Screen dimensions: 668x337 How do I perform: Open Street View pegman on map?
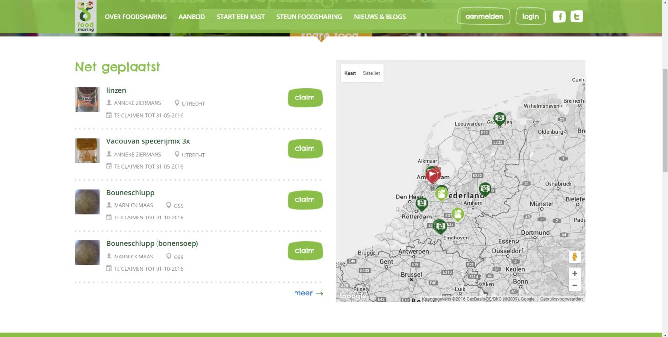575,257
